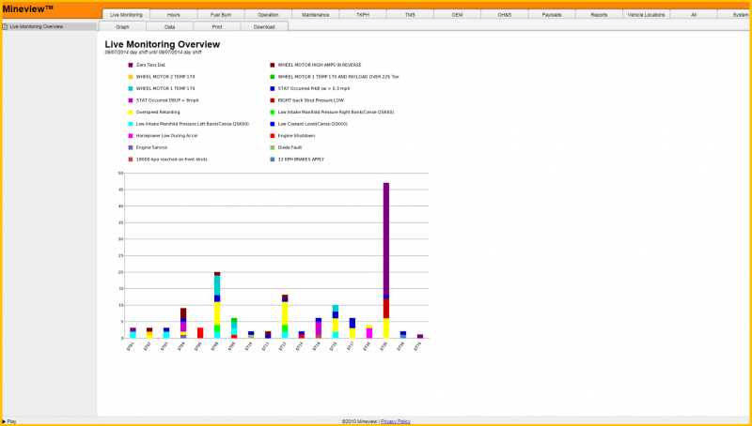
Task: Click the red Engine Shutdown swatch
Action: point(273,136)
